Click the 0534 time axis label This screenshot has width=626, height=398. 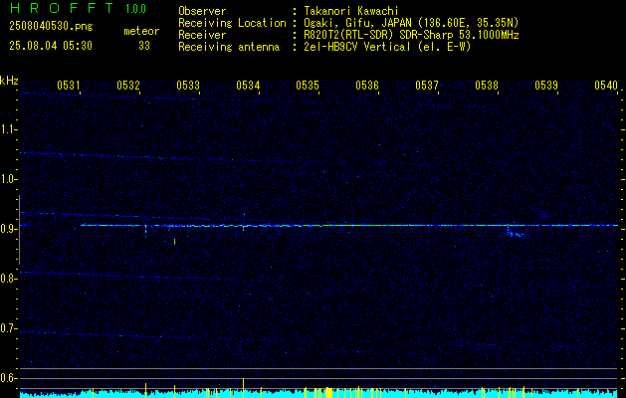coord(248,85)
